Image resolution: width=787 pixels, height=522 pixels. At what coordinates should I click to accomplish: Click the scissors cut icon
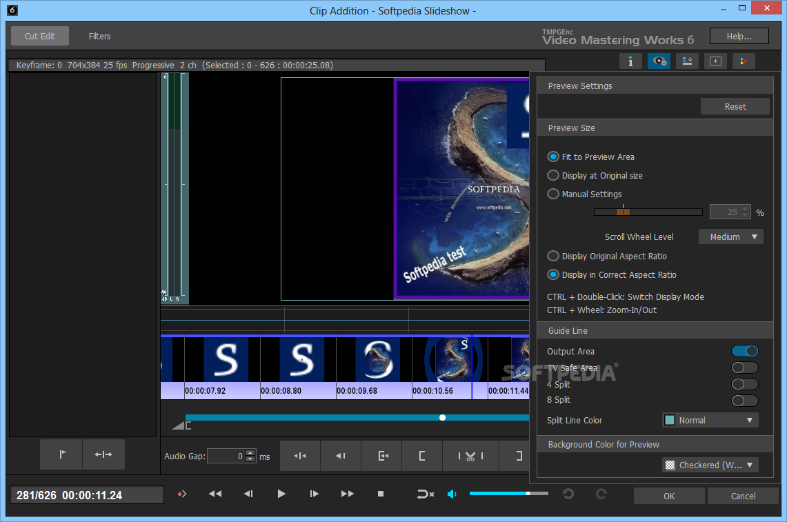tap(470, 456)
